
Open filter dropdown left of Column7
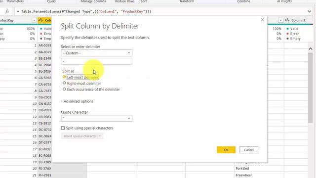point(280,20)
